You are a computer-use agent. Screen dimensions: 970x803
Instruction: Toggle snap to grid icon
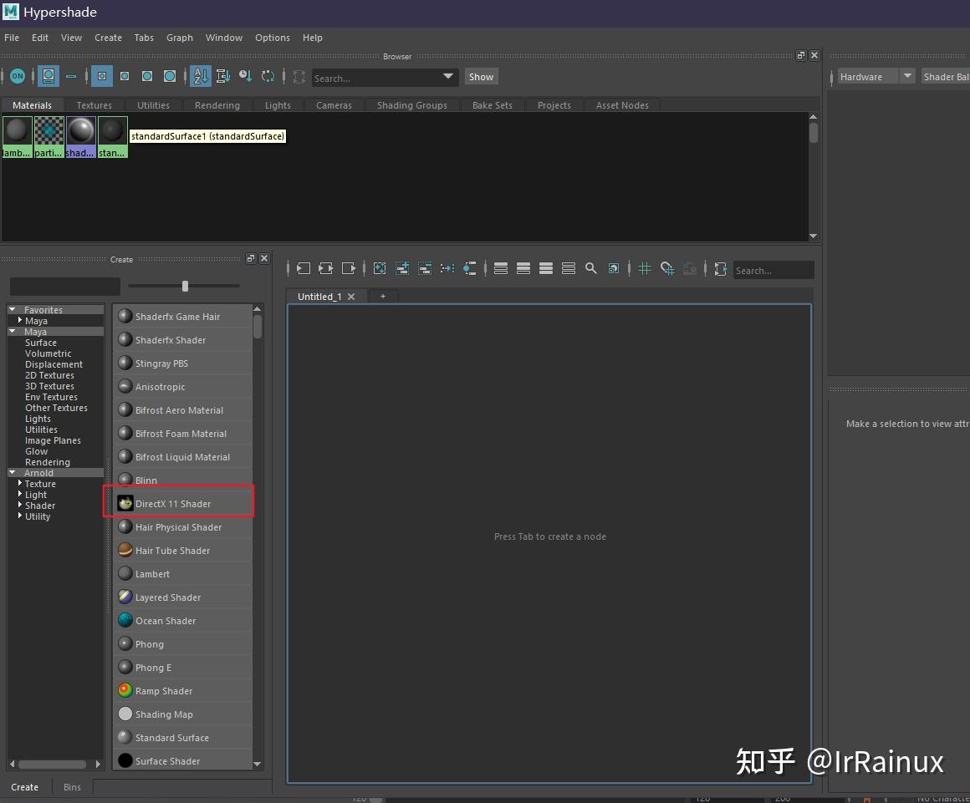click(667, 268)
